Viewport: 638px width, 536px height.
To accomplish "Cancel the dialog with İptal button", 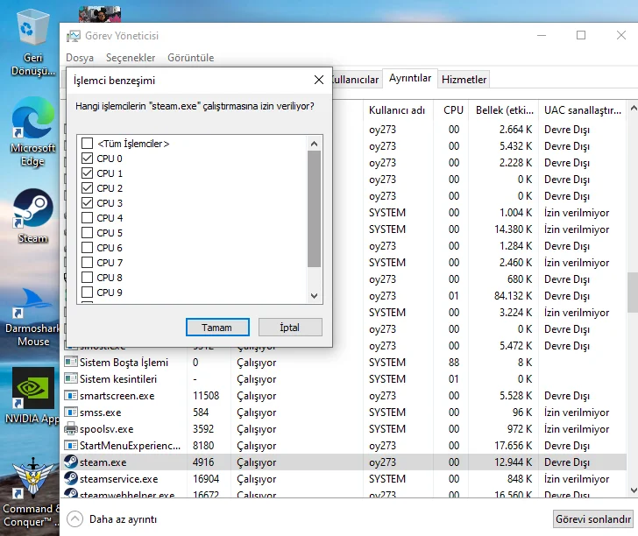I will (x=290, y=328).
